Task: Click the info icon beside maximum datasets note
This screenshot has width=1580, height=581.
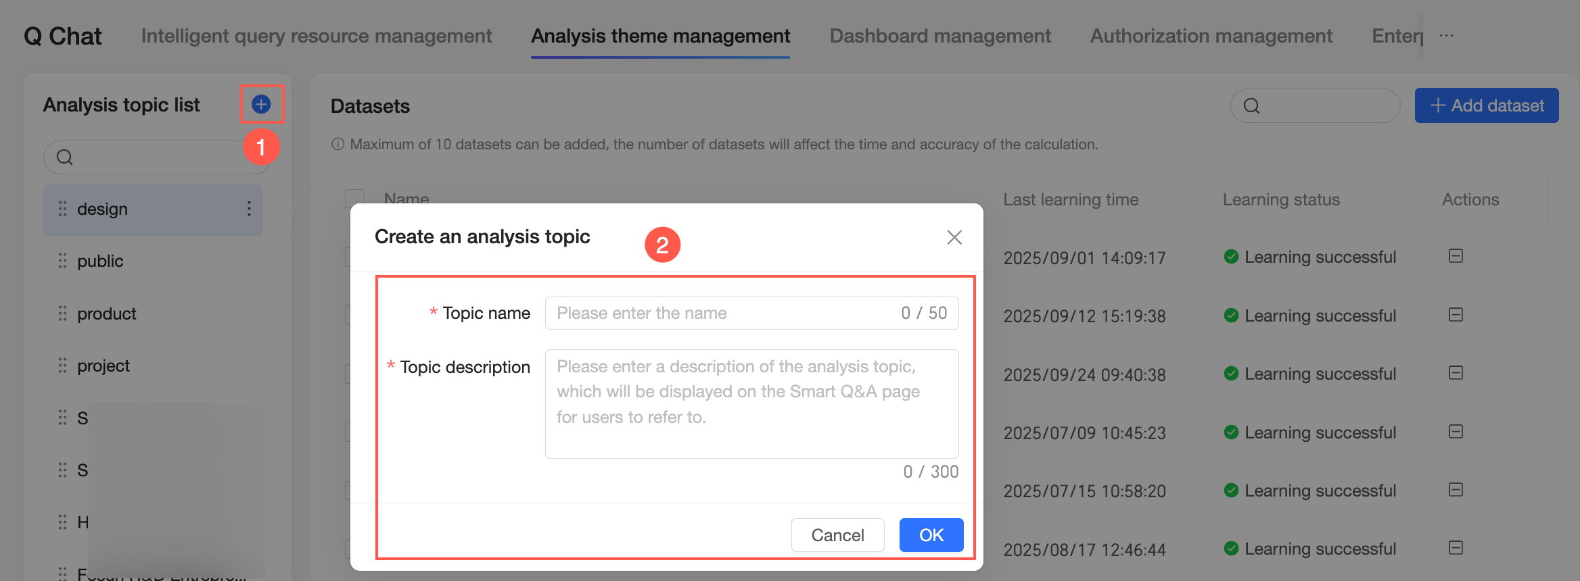Action: point(338,144)
